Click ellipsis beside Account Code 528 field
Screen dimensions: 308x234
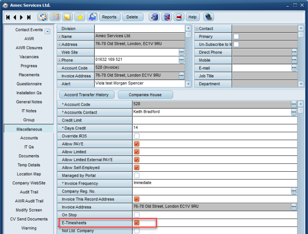point(294,104)
